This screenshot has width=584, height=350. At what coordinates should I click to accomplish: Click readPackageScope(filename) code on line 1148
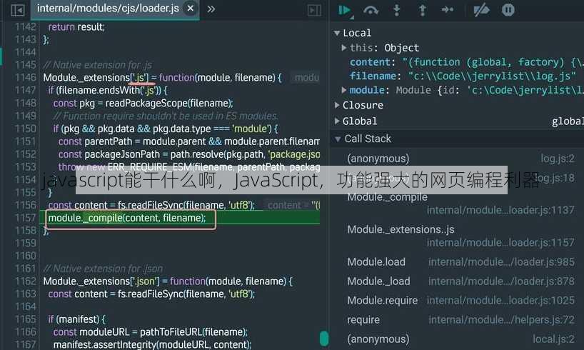click(169, 104)
